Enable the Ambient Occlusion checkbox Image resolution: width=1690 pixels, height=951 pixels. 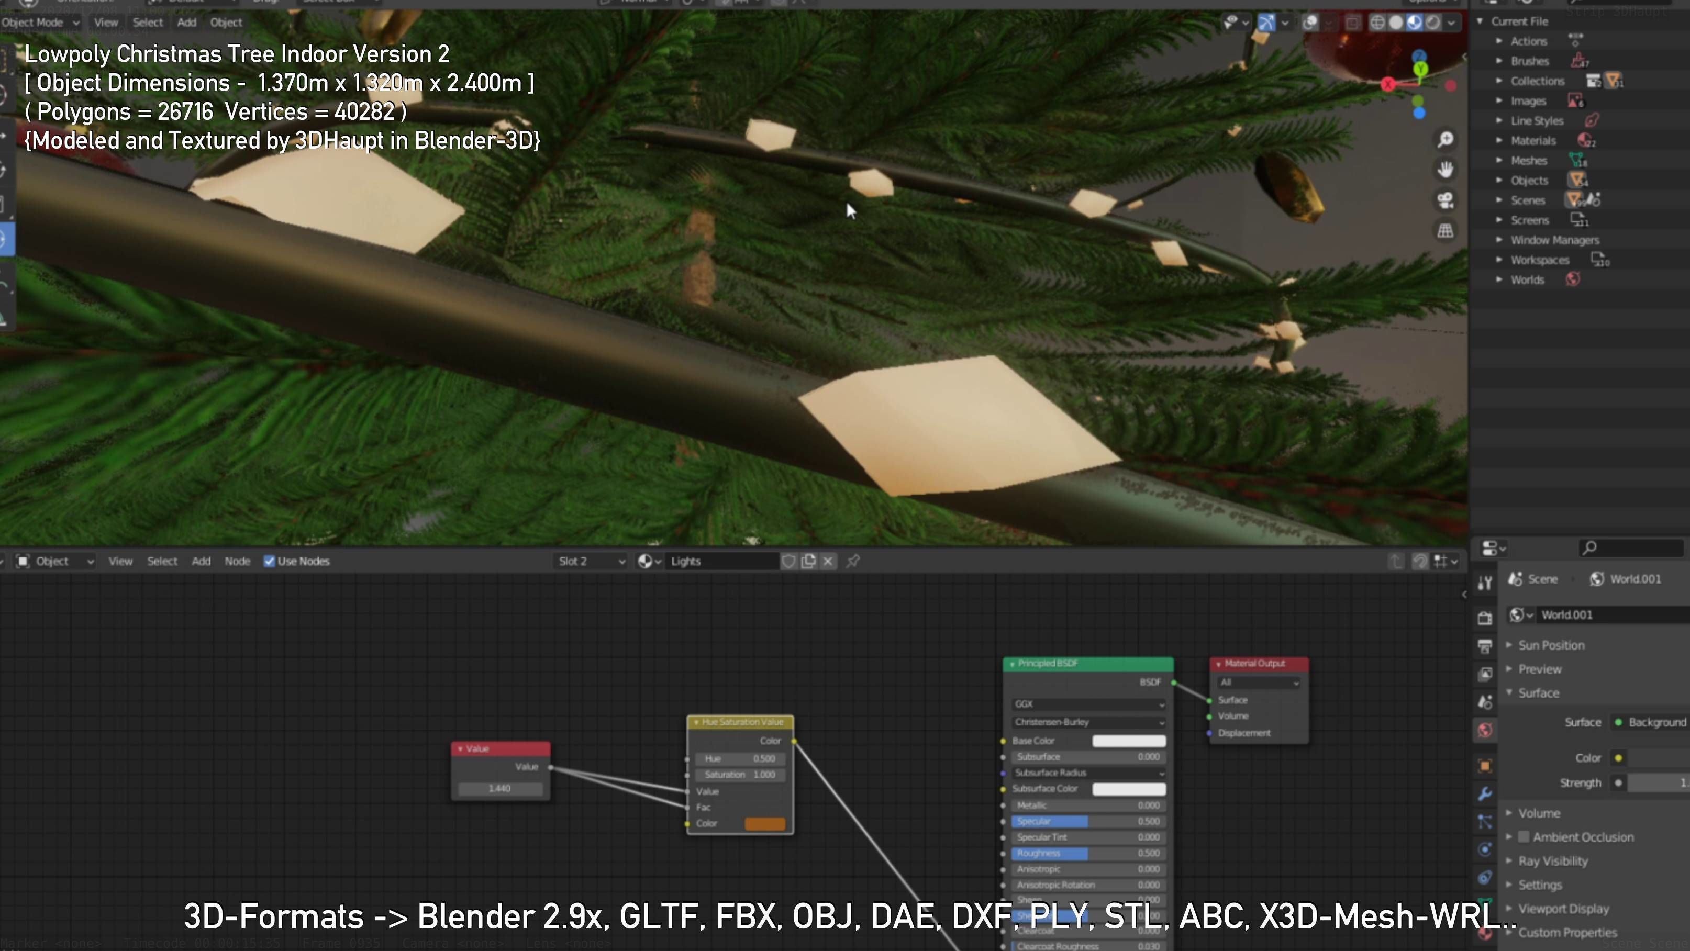(1524, 837)
